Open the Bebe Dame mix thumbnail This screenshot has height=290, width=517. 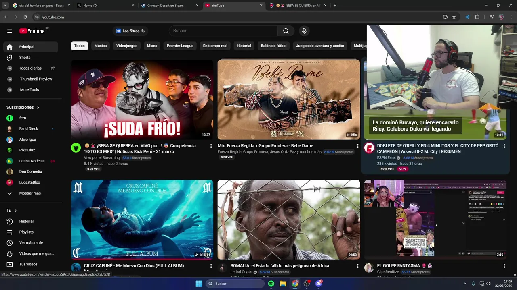tap(289, 99)
